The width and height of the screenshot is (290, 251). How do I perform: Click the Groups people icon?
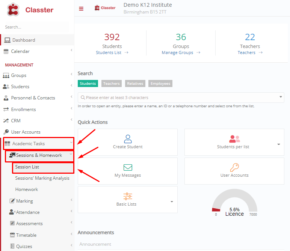click(x=6, y=75)
